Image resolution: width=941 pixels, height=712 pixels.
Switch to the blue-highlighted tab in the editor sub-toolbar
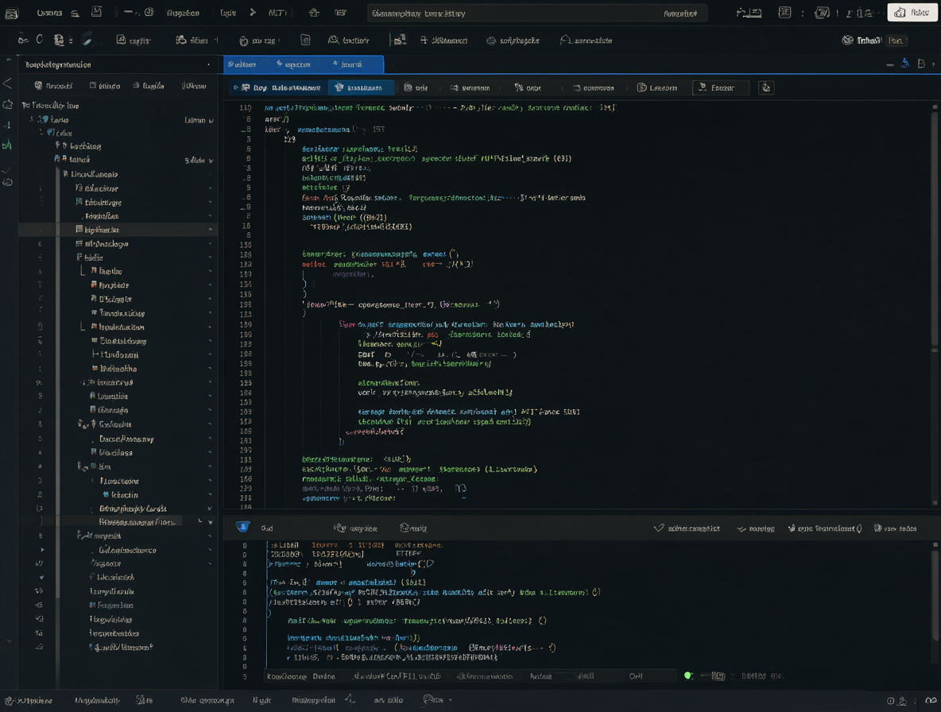point(361,87)
